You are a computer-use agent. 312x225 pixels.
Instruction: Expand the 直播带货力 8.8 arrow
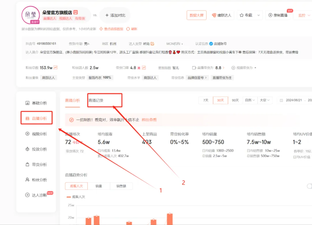[x=224, y=68]
